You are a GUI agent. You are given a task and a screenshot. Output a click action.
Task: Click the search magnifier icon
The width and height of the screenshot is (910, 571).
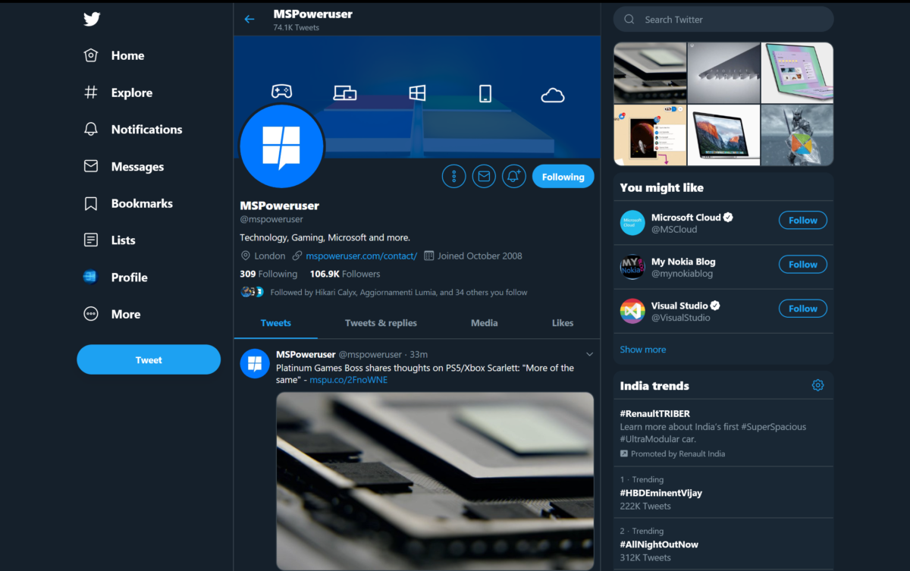(x=629, y=20)
